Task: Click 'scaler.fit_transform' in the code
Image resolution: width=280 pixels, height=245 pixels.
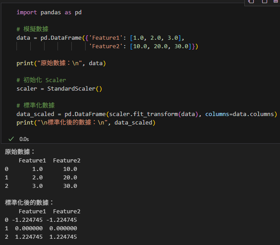Action: pyautogui.click(x=144, y=114)
